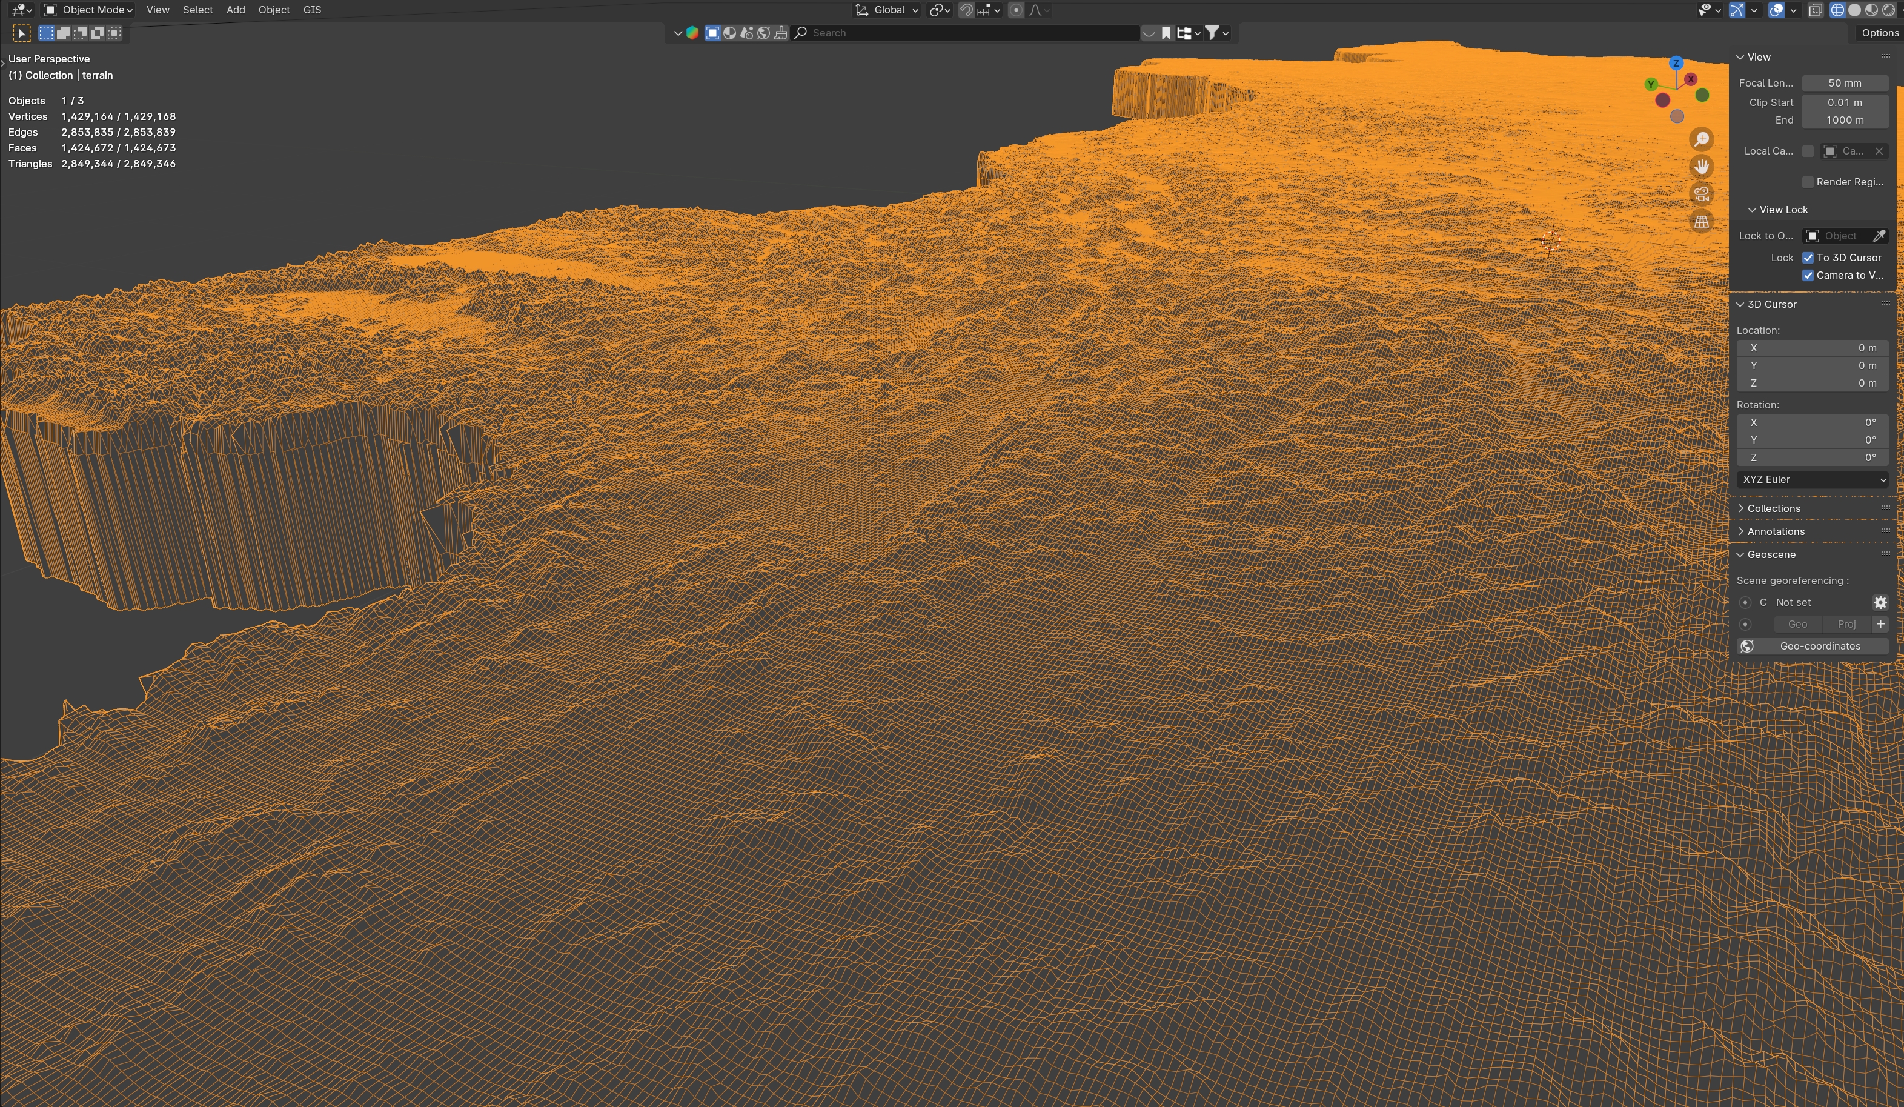This screenshot has height=1107, width=1904.
Task: Enable the Render Region checkbox
Action: (x=1808, y=182)
